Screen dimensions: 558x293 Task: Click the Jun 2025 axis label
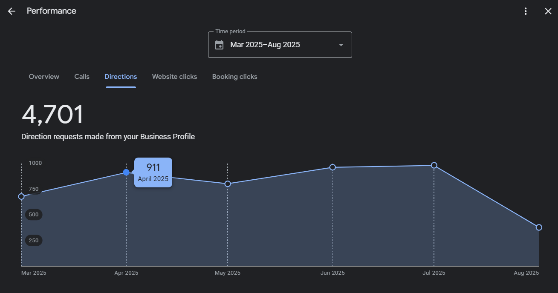pos(332,273)
